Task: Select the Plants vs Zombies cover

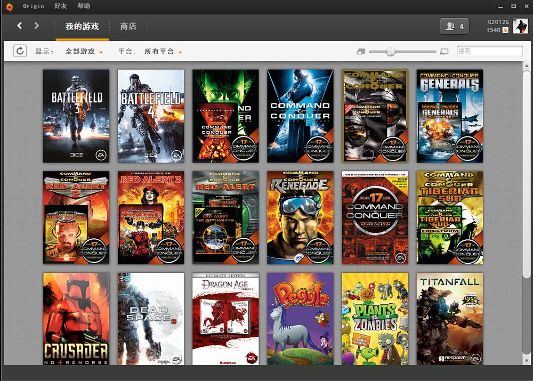Action: point(375,319)
